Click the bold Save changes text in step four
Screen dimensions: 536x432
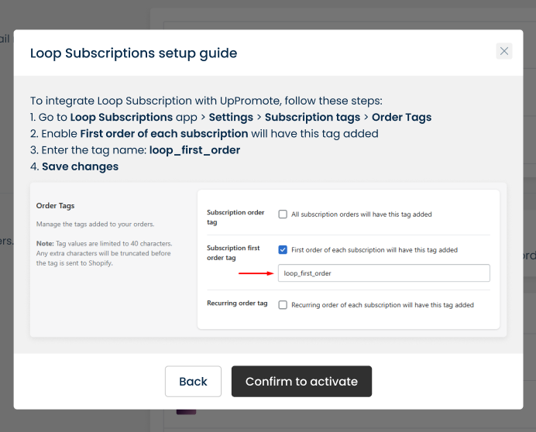[80, 166]
